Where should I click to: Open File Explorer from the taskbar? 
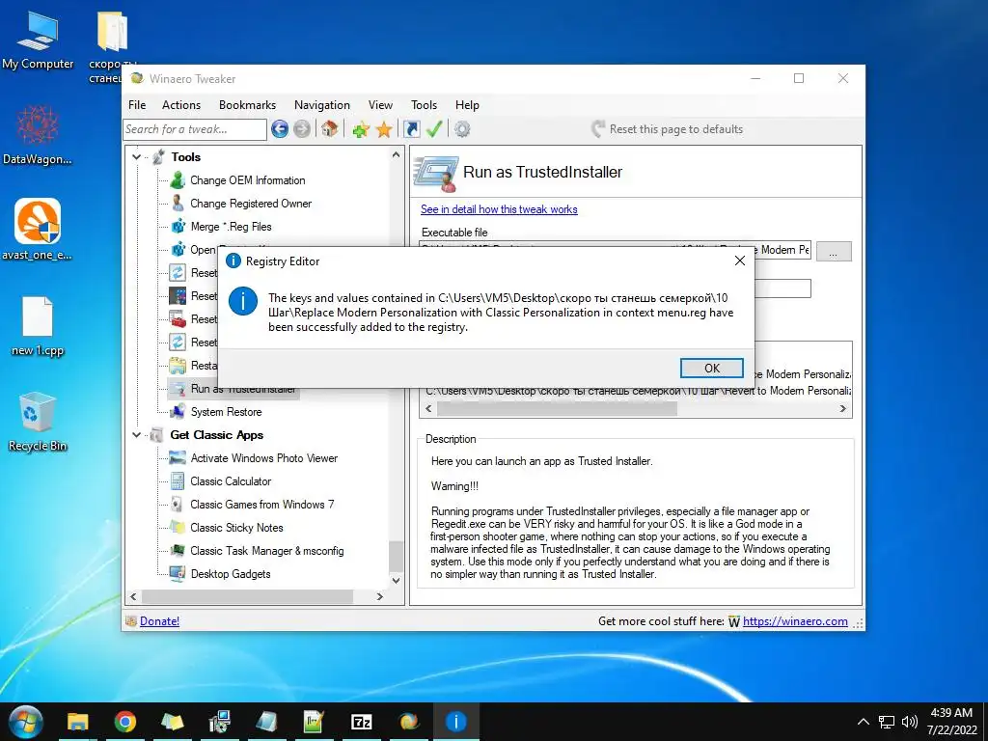[x=78, y=722]
